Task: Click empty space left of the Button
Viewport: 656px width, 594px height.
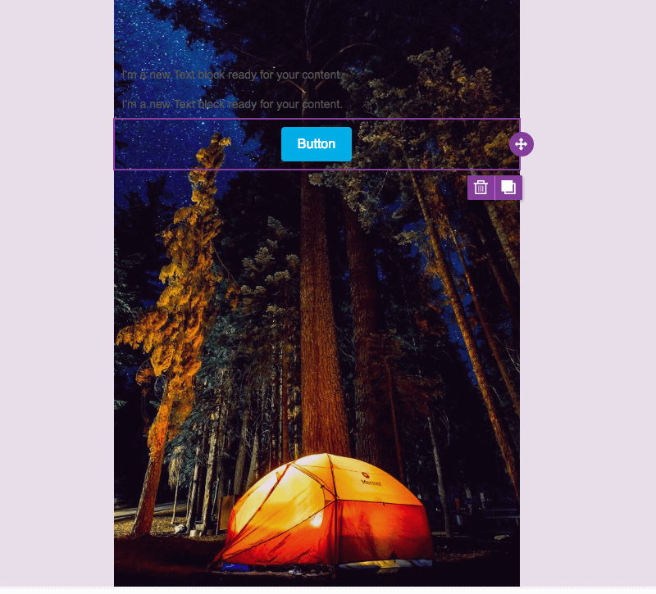Action: pos(197,144)
